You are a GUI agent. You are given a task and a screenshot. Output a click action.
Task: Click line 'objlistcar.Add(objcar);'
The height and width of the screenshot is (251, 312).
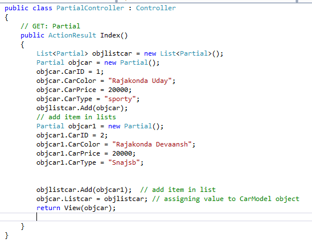(82, 108)
